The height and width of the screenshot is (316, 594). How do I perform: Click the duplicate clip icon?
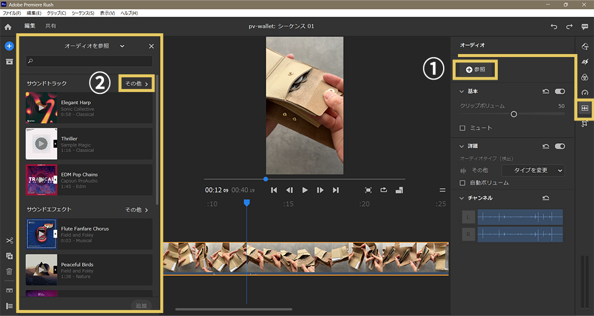(x=10, y=256)
